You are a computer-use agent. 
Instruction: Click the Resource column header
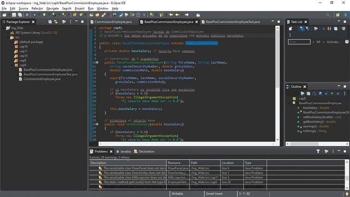point(178,163)
